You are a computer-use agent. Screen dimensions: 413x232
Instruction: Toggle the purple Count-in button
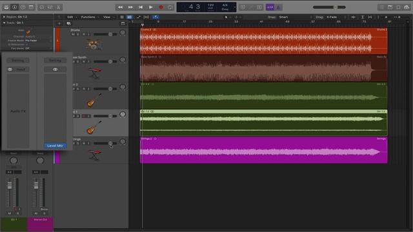coord(270,7)
